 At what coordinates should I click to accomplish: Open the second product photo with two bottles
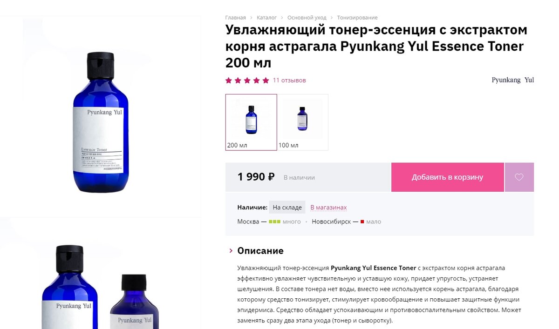click(x=101, y=274)
